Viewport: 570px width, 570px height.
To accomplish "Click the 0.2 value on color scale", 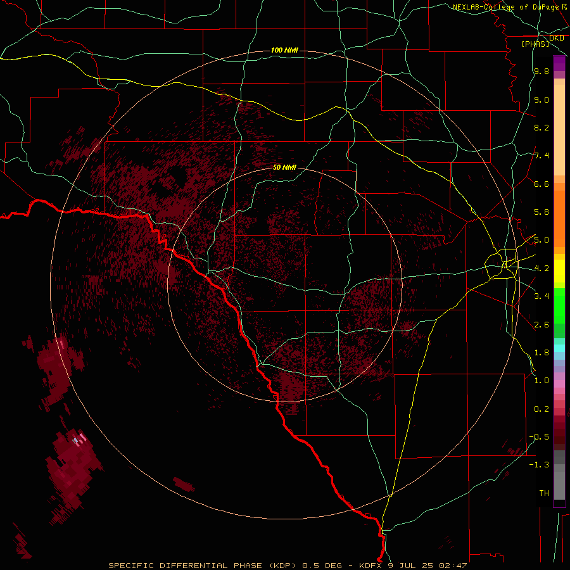I will [541, 409].
